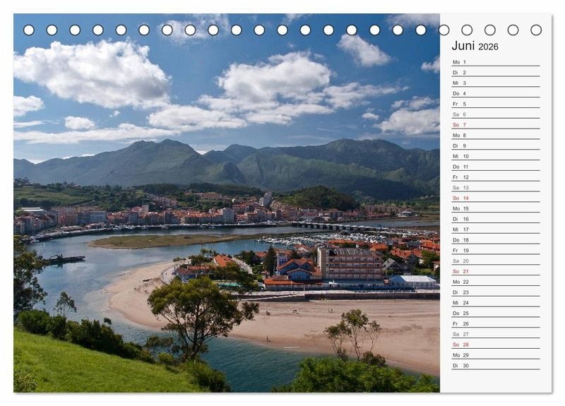Click the Mi 17 calendar line
Screen dimensions: 565x406
coord(495,229)
